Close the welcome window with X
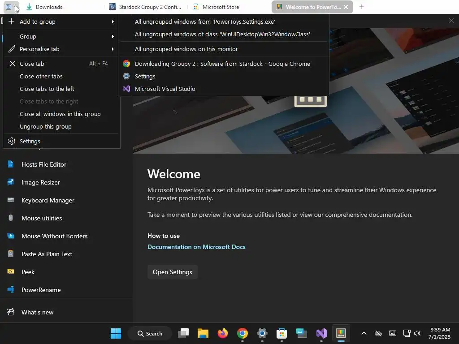This screenshot has width=459, height=344. [451, 21]
